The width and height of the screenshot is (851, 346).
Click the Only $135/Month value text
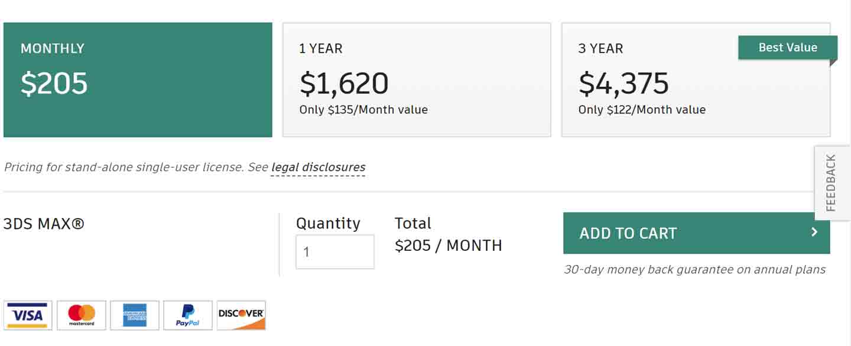click(x=363, y=110)
